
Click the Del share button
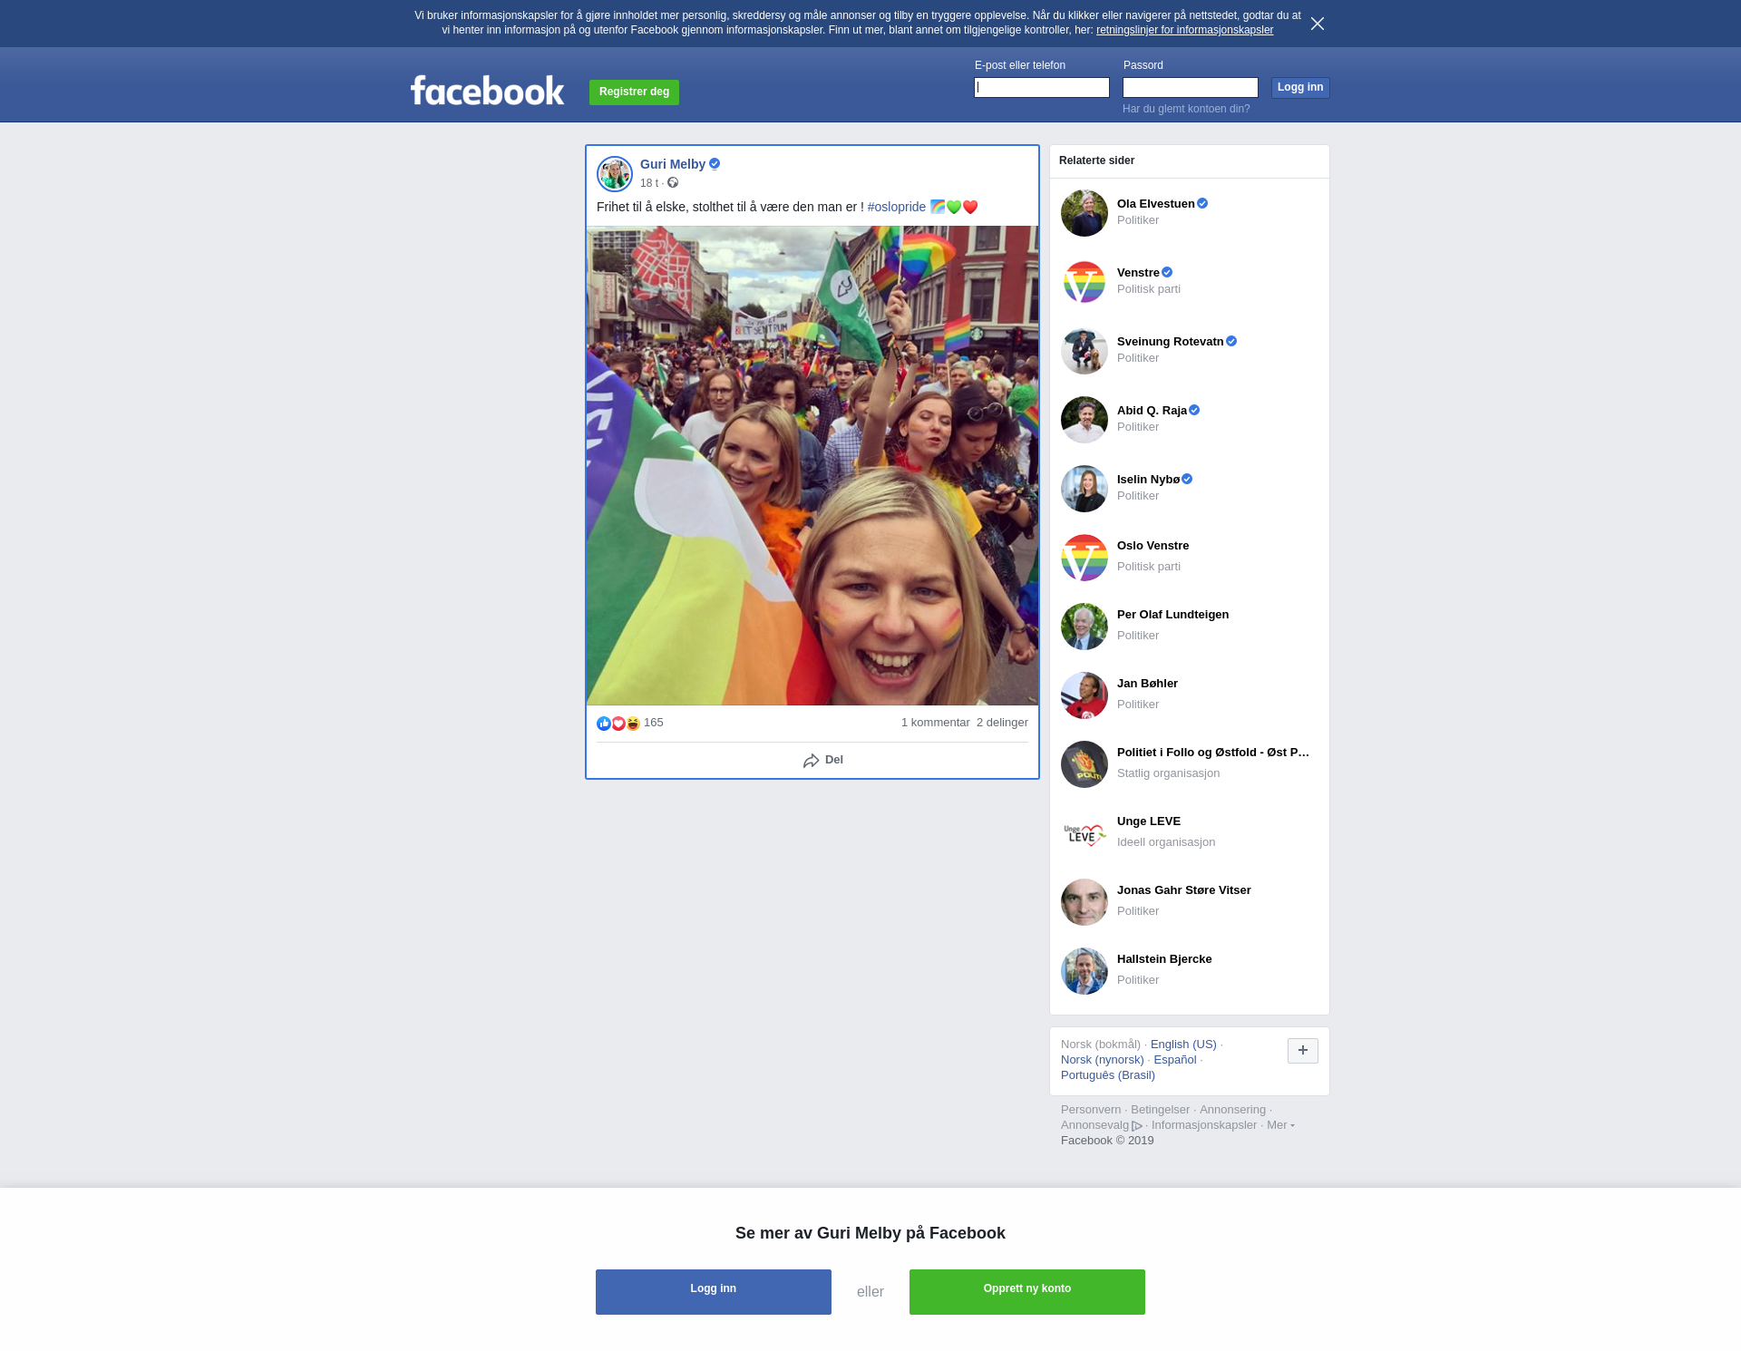(823, 760)
